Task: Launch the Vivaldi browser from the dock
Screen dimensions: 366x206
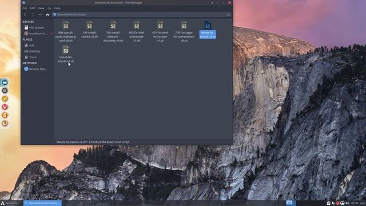Action: (5, 107)
